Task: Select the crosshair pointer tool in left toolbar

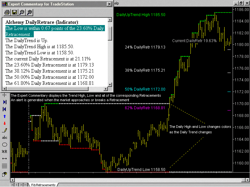Action: coord(5,95)
